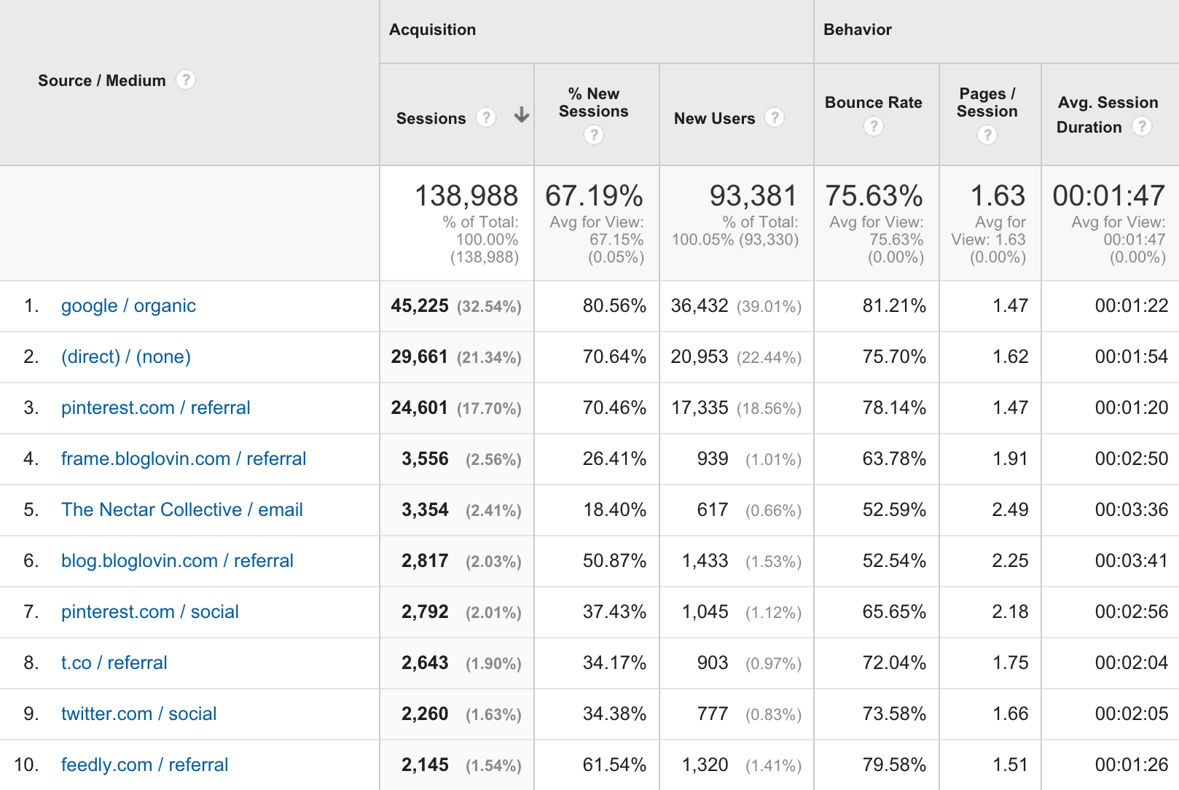Open blog.bloglovin.com / referral link
1179x790 pixels.
click(177, 560)
